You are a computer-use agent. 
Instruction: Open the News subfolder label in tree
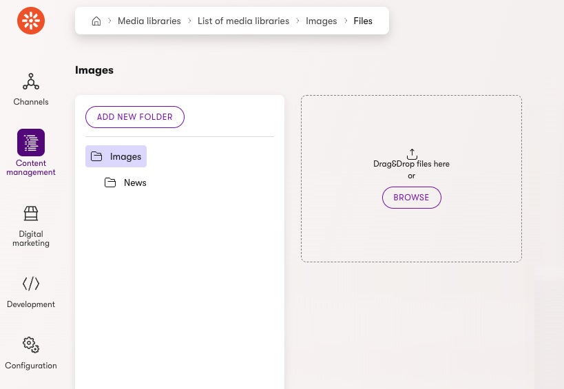(135, 183)
